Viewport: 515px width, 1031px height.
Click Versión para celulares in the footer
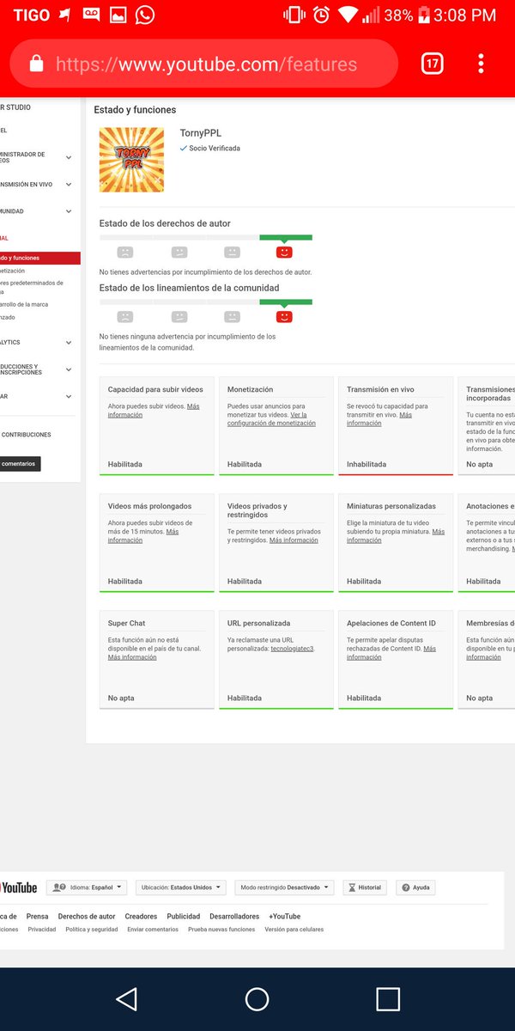[x=294, y=930]
